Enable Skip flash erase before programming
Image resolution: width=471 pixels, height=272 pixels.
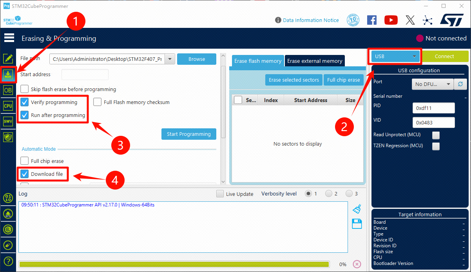25,89
